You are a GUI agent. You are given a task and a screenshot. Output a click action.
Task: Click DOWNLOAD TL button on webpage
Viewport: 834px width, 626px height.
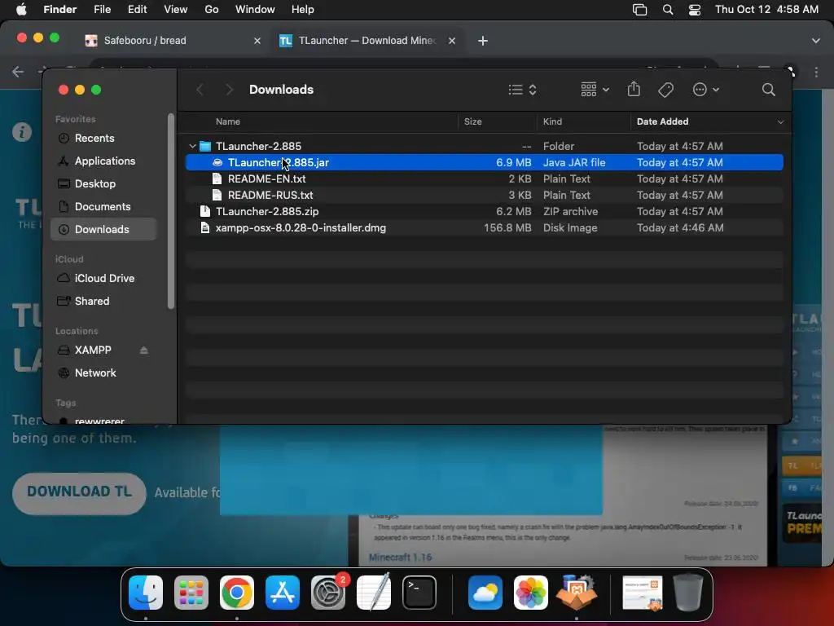pyautogui.click(x=79, y=493)
